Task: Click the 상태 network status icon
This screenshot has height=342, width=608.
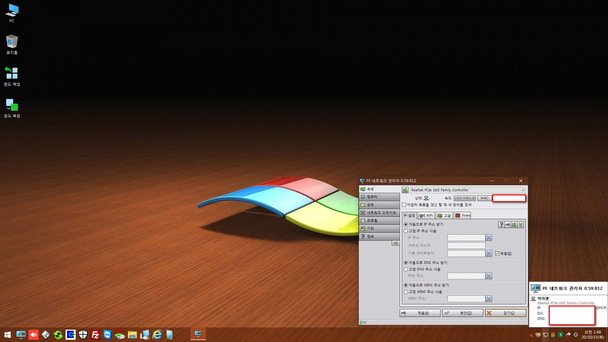Action: pos(426,198)
